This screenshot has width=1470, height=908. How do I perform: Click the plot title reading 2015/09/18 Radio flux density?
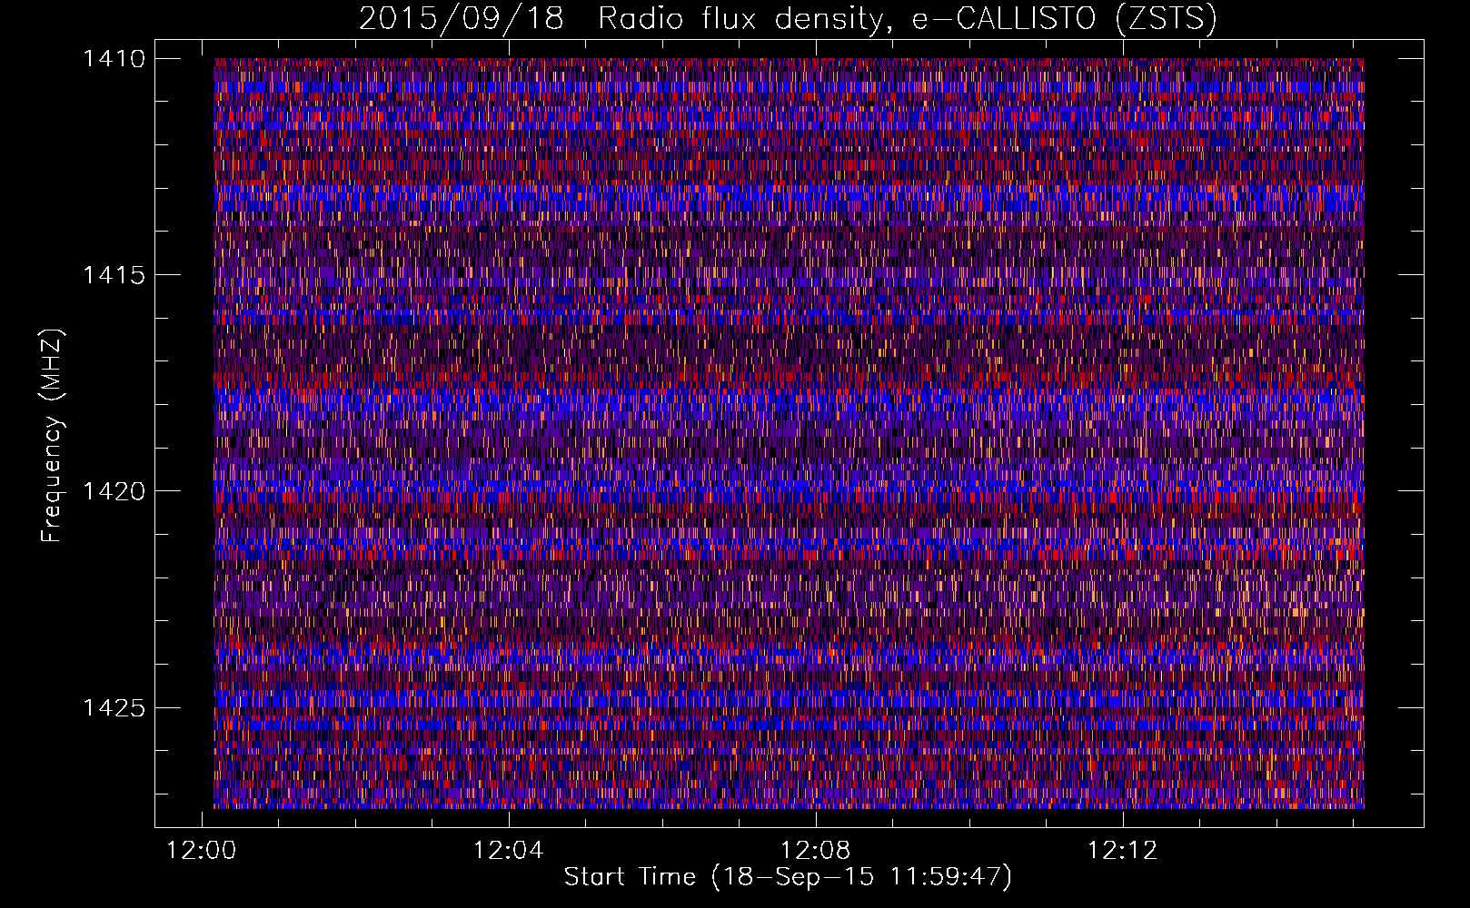tap(787, 18)
